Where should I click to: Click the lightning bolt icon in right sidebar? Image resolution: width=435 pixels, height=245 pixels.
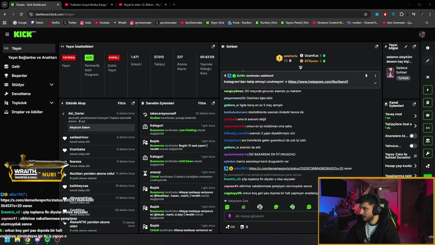tap(428, 90)
